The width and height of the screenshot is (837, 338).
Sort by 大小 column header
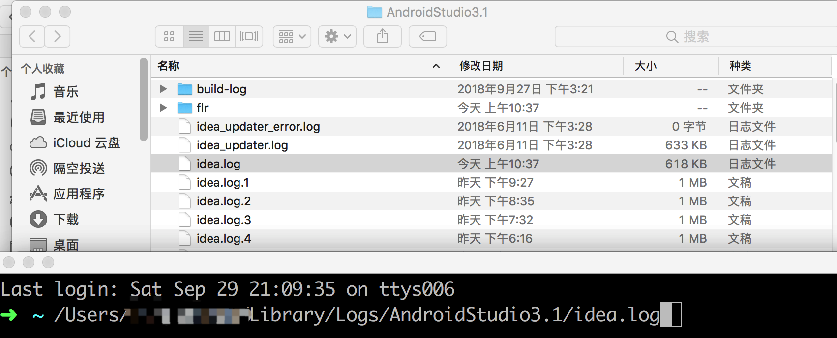tap(671, 66)
